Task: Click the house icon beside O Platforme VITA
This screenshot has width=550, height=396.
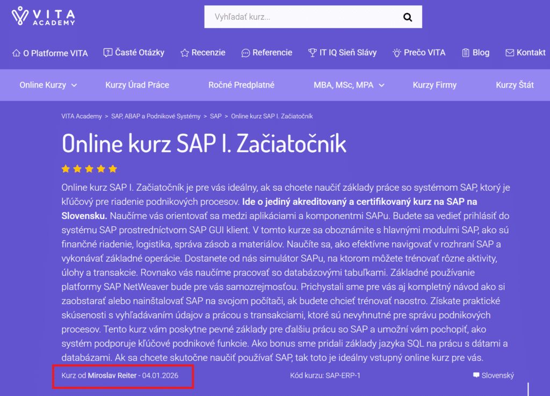Action: (16, 53)
